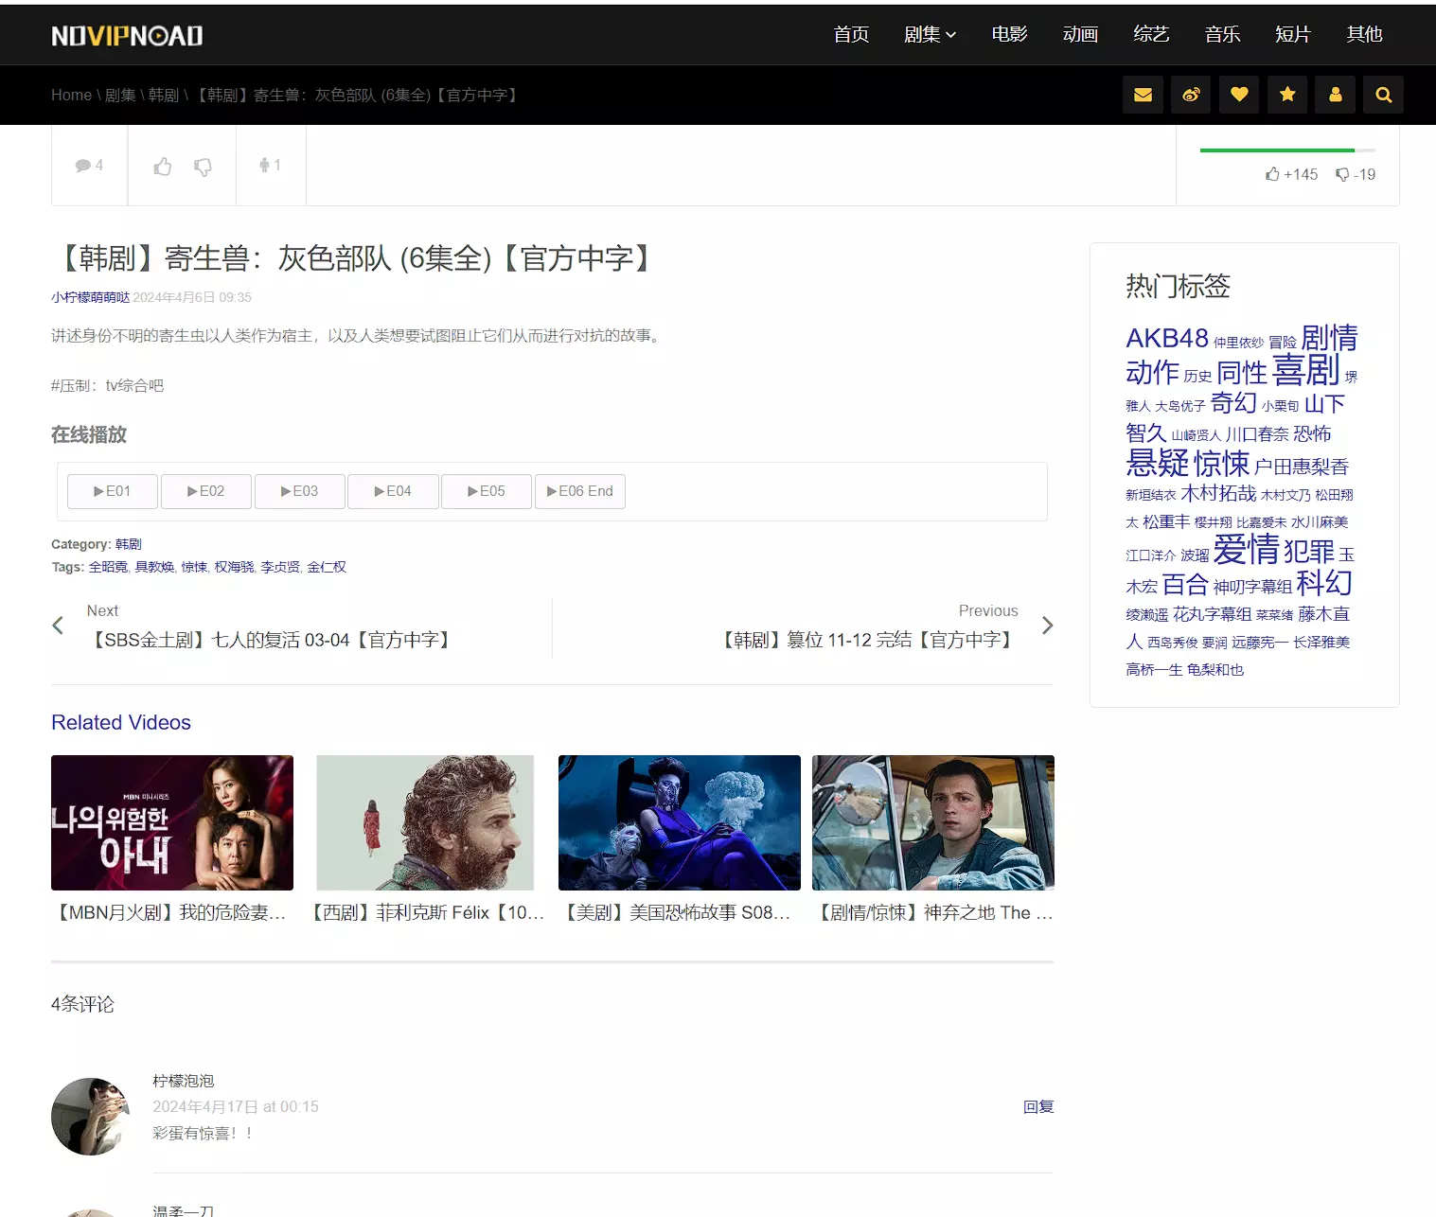The image size is (1436, 1217).
Task: Expand the 剧集 dropdown menu
Action: point(930,35)
